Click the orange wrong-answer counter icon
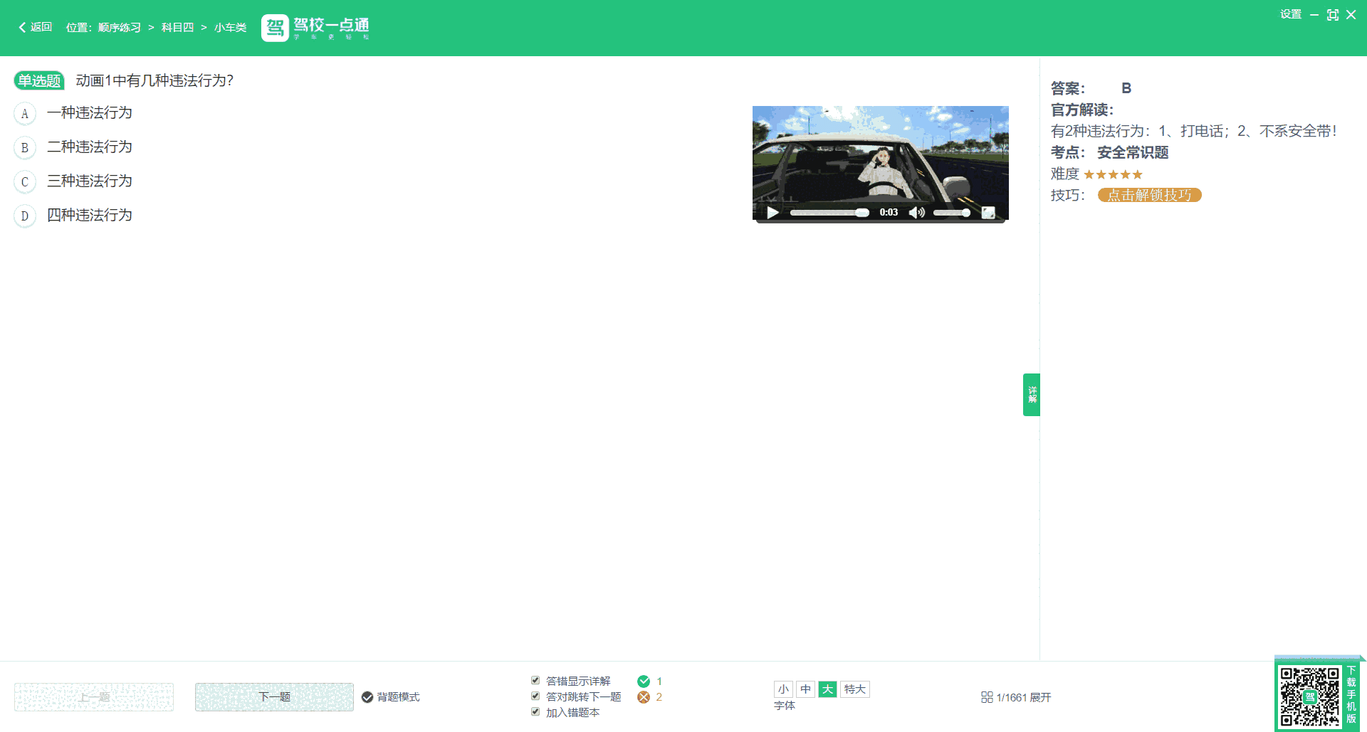The image size is (1367, 732). click(644, 696)
